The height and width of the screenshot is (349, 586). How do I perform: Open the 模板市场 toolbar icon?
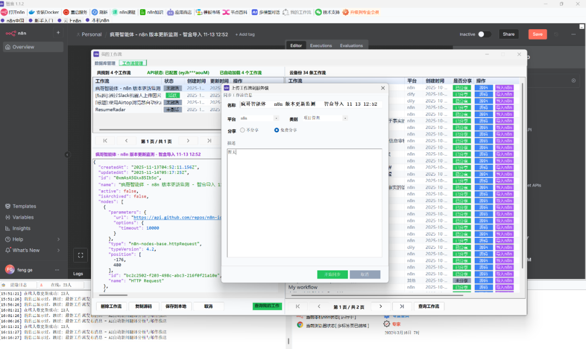point(199,12)
